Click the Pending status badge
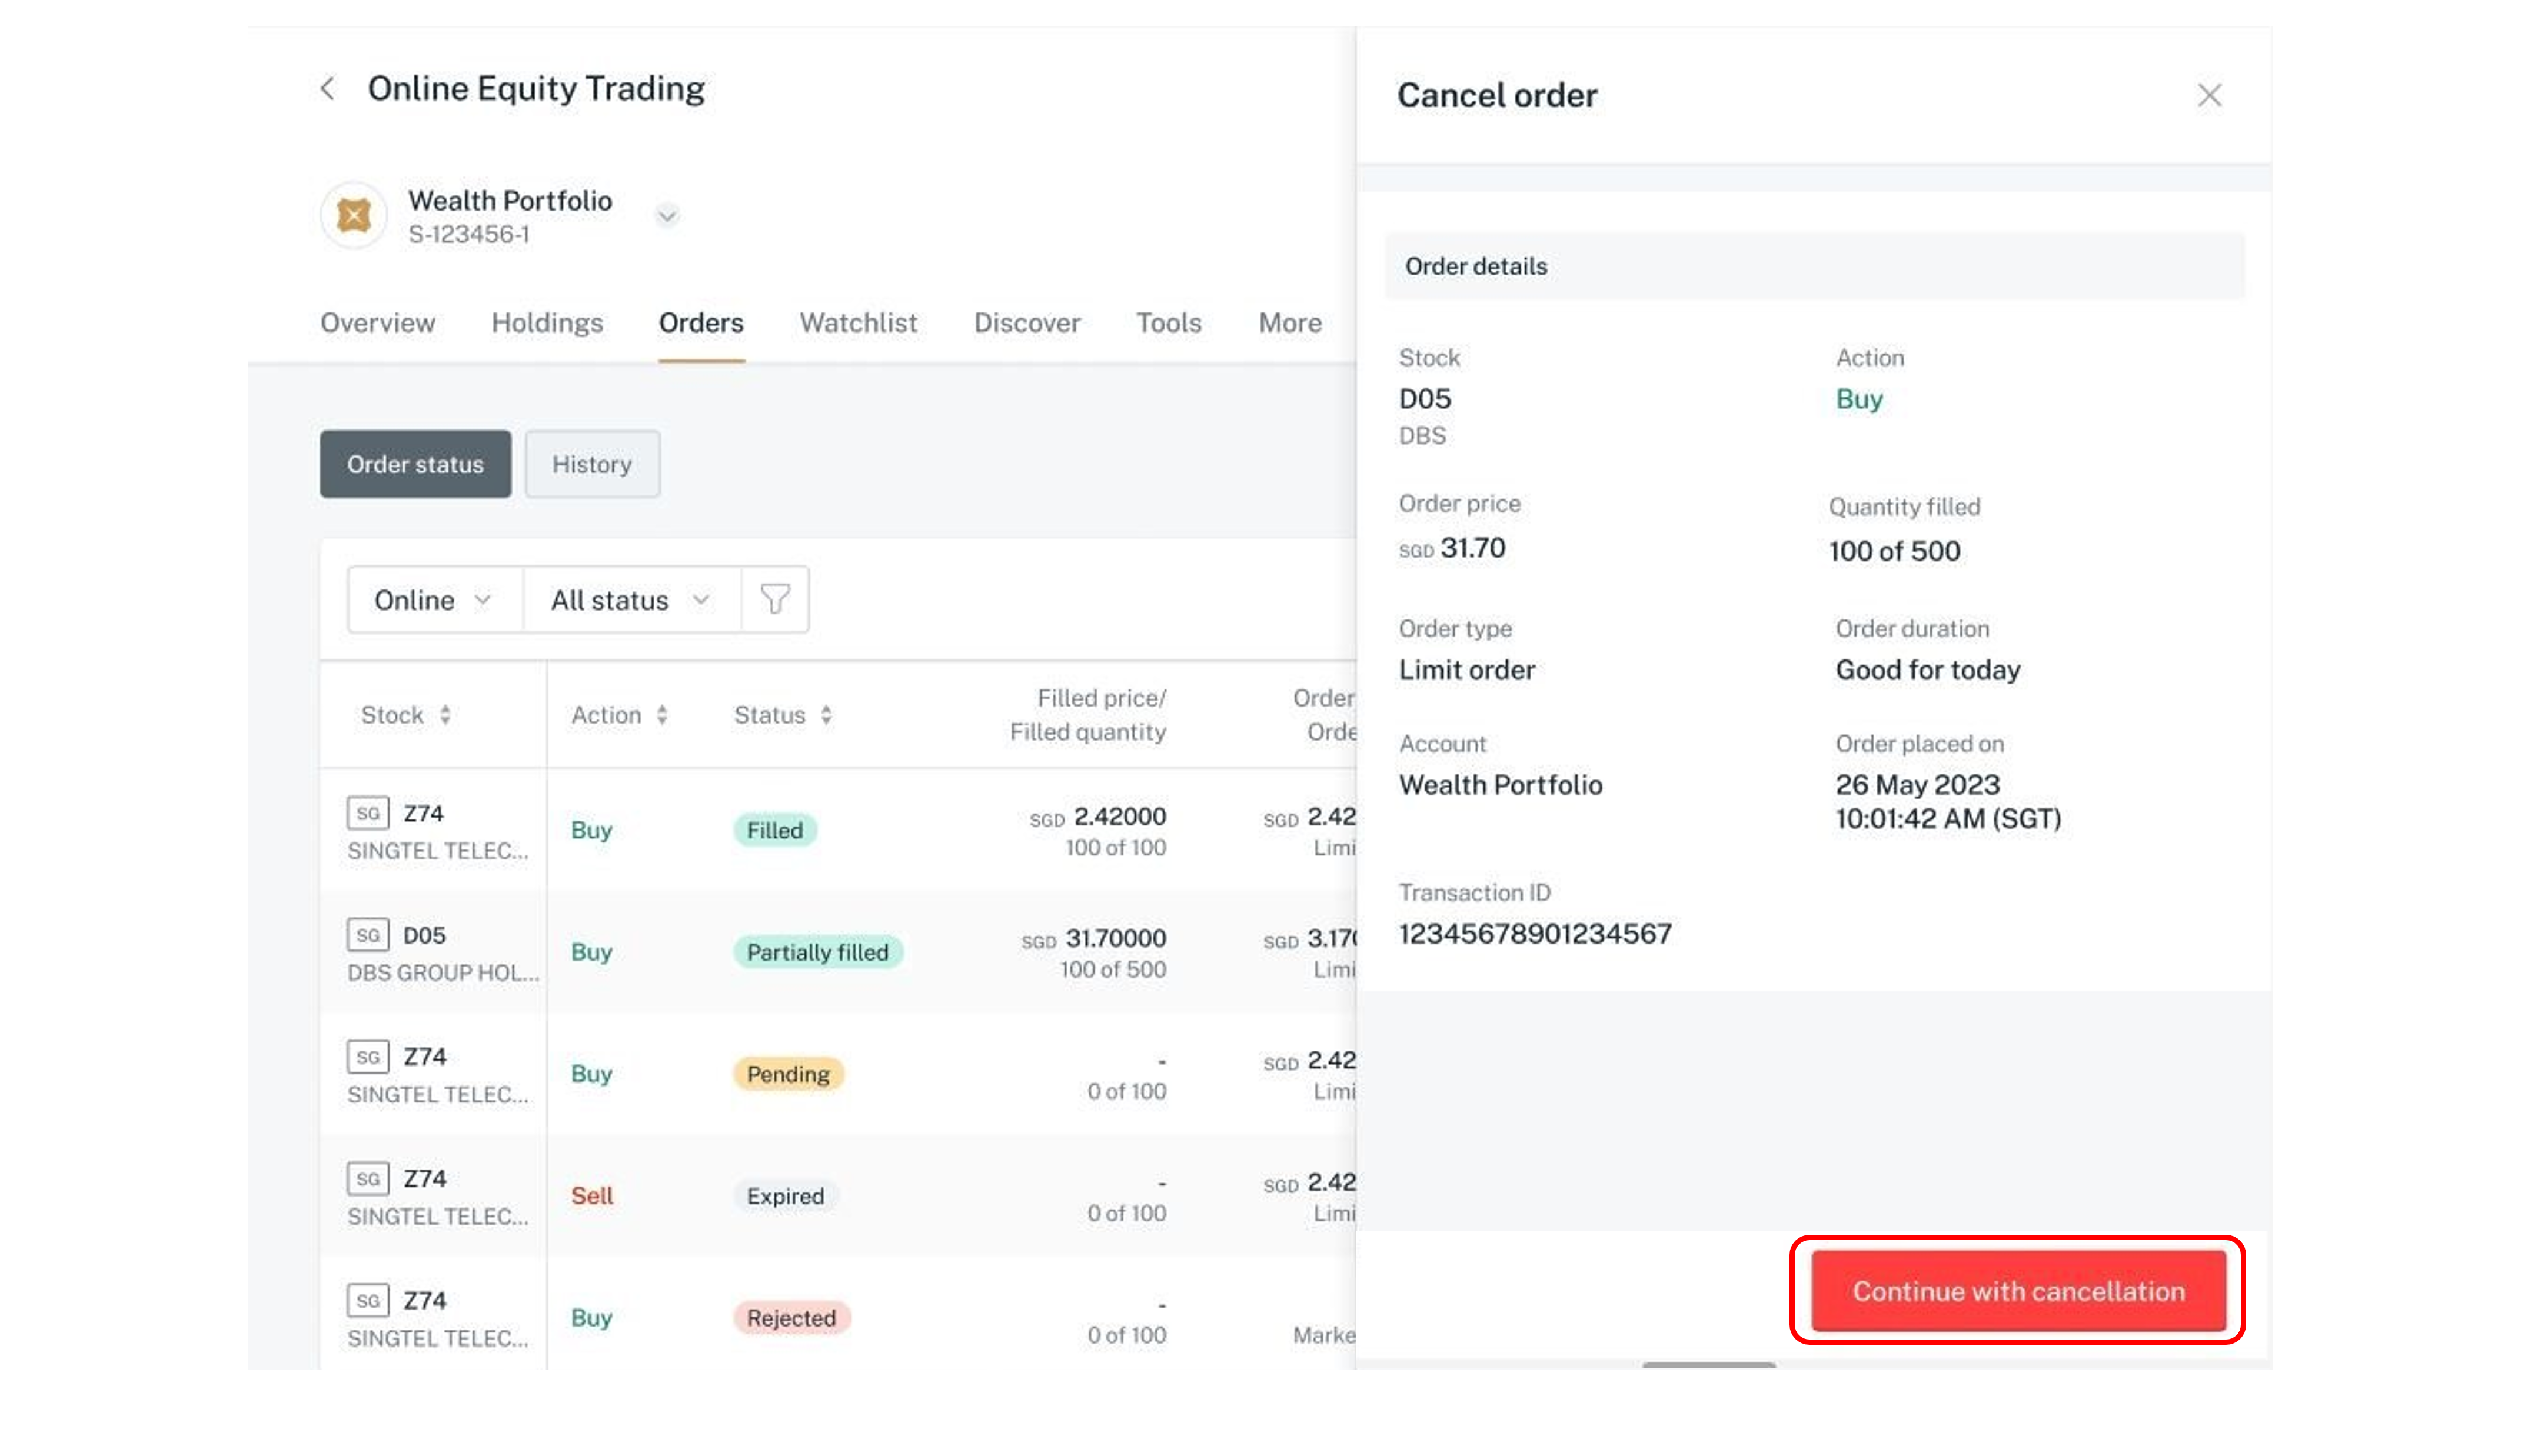Image resolution: width=2528 pixels, height=1456 pixels. click(x=789, y=1073)
